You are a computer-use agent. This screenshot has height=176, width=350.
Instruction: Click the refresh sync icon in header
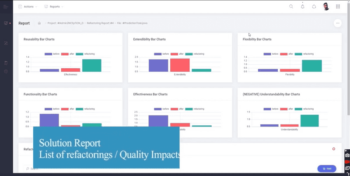coord(314,7)
